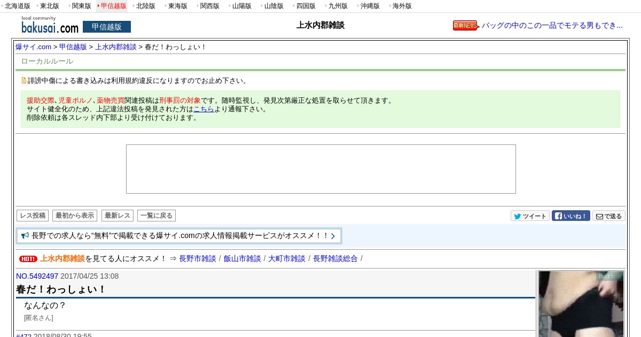This screenshot has width=641, height=337.
Task: Select 東北版 region tab
Action: tap(49, 6)
